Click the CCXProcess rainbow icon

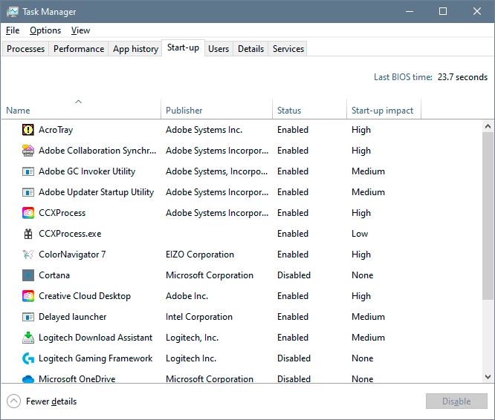click(x=28, y=213)
